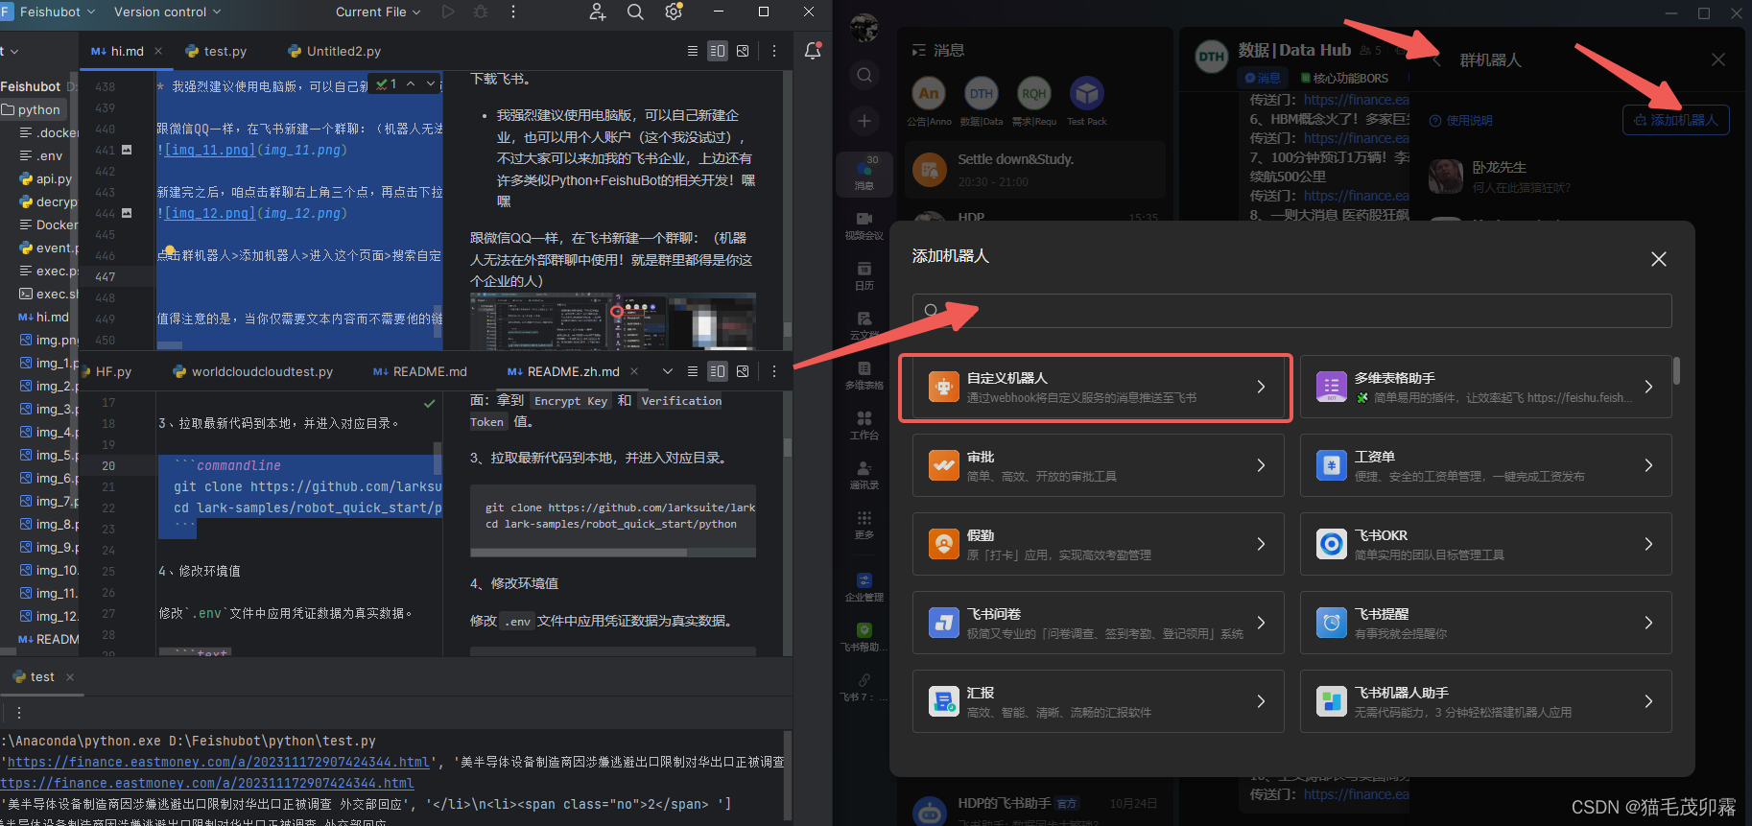
Task: Open Feishu 多维表格 section in sidebar
Action: point(864,375)
